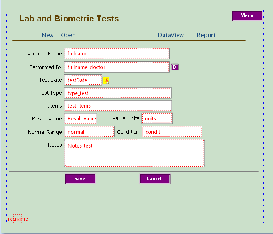Focus the Account Name fullname field

pyautogui.click(x=117, y=53)
